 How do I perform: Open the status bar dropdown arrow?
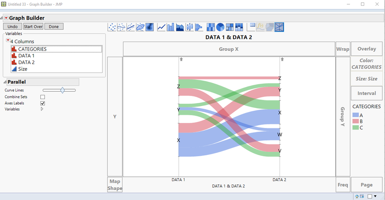pyautogui.click(x=375, y=196)
